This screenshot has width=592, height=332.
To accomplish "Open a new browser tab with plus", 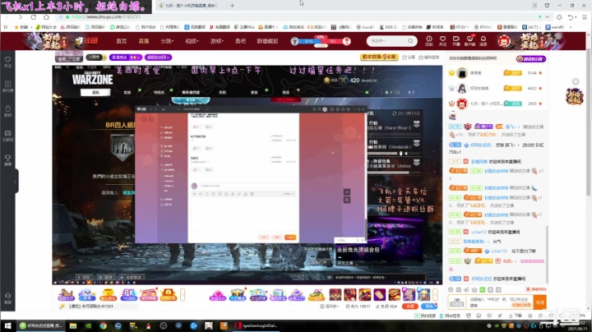I will pyautogui.click(x=232, y=5).
